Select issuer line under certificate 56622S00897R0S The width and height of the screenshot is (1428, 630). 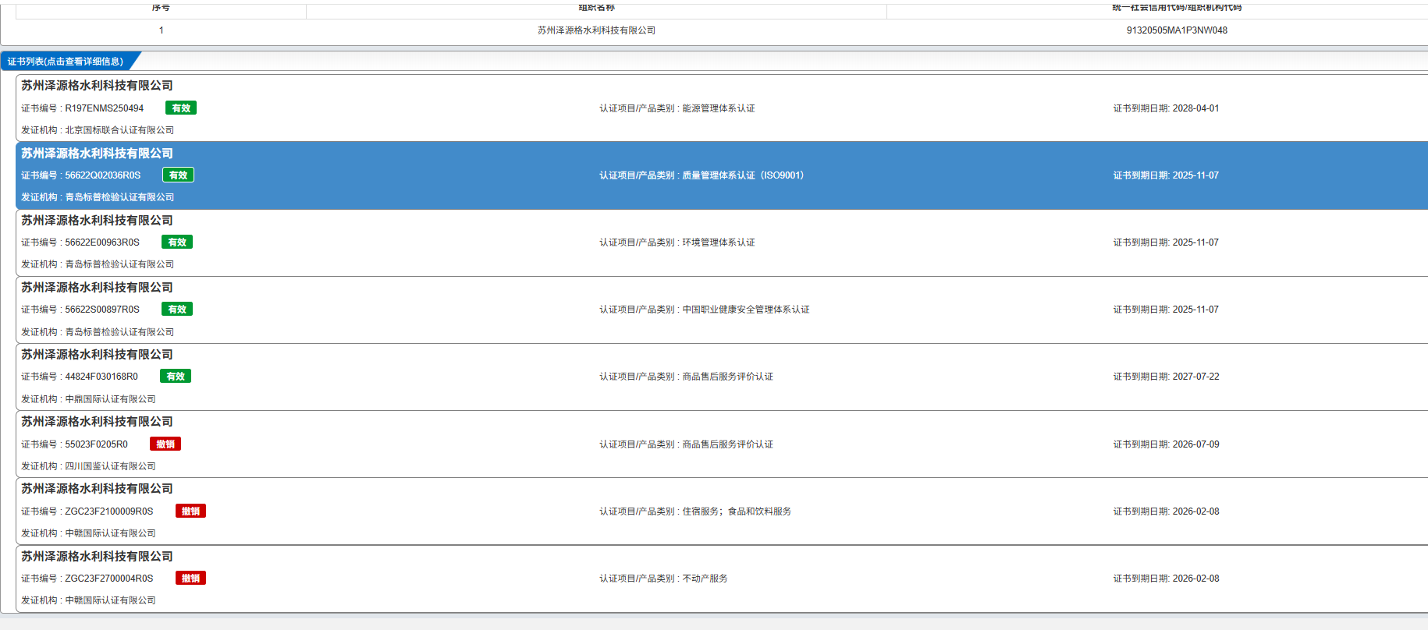click(x=98, y=332)
